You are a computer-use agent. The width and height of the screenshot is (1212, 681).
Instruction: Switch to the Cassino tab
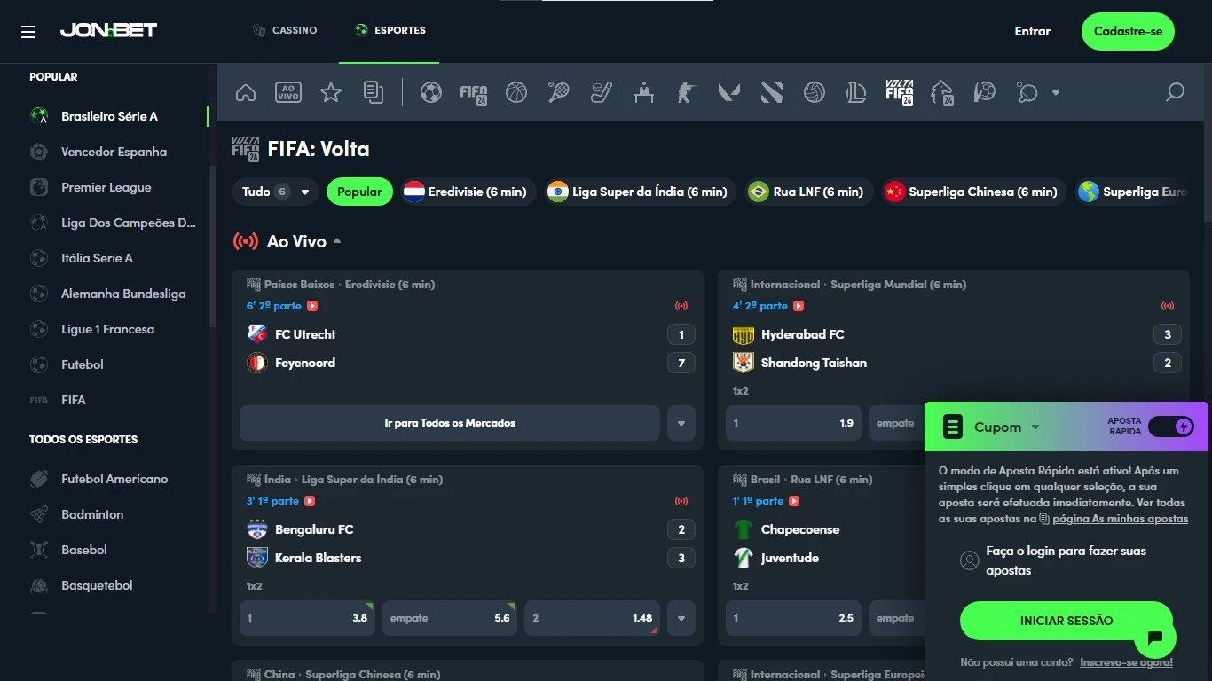click(x=285, y=30)
